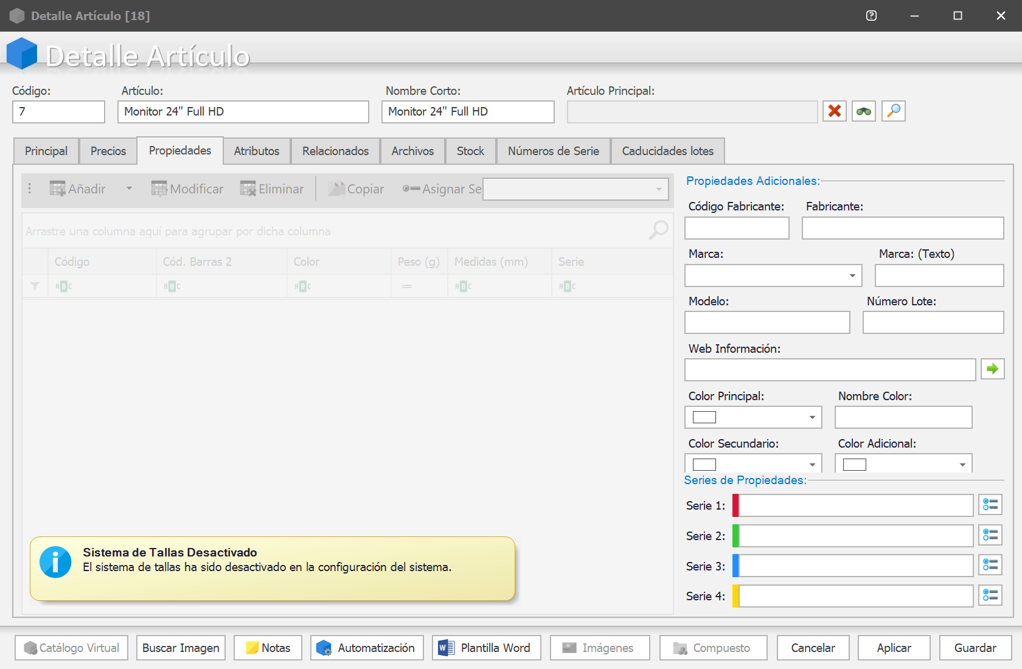This screenshot has height=669, width=1022.
Task: Click Eliminar in the properties toolbar
Action: click(272, 189)
